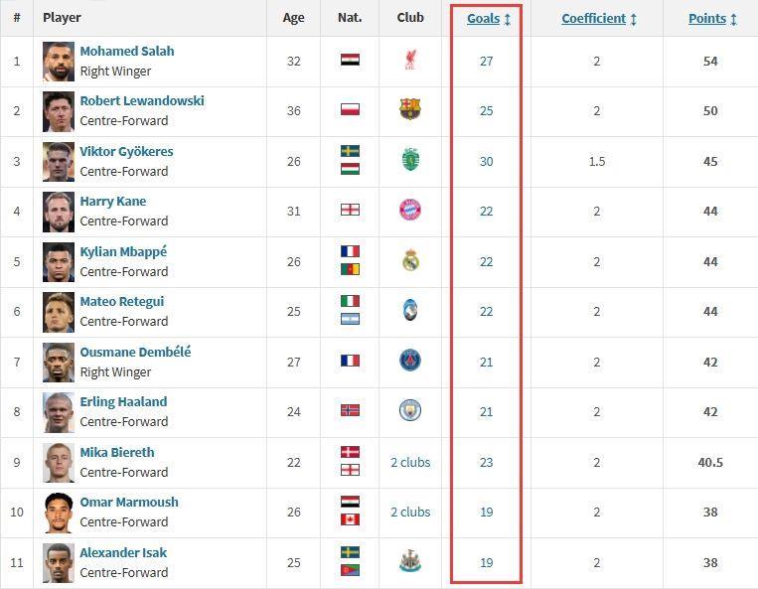Open the Manchester City club crest
758x589 pixels.
pyautogui.click(x=410, y=410)
